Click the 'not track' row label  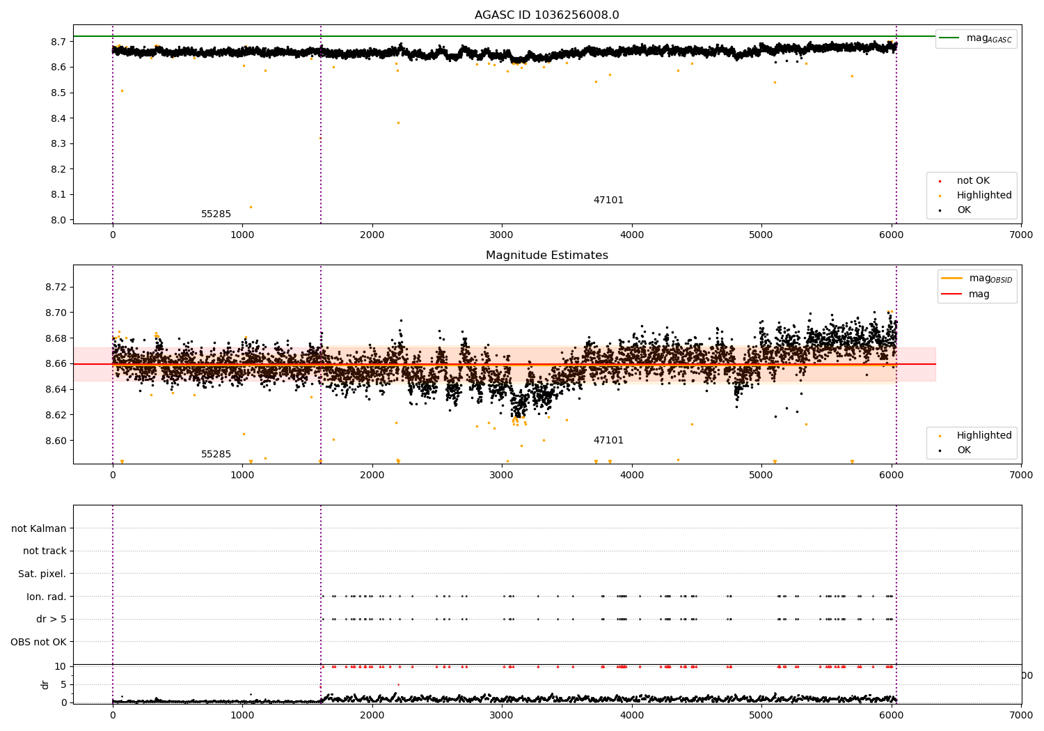45,551
